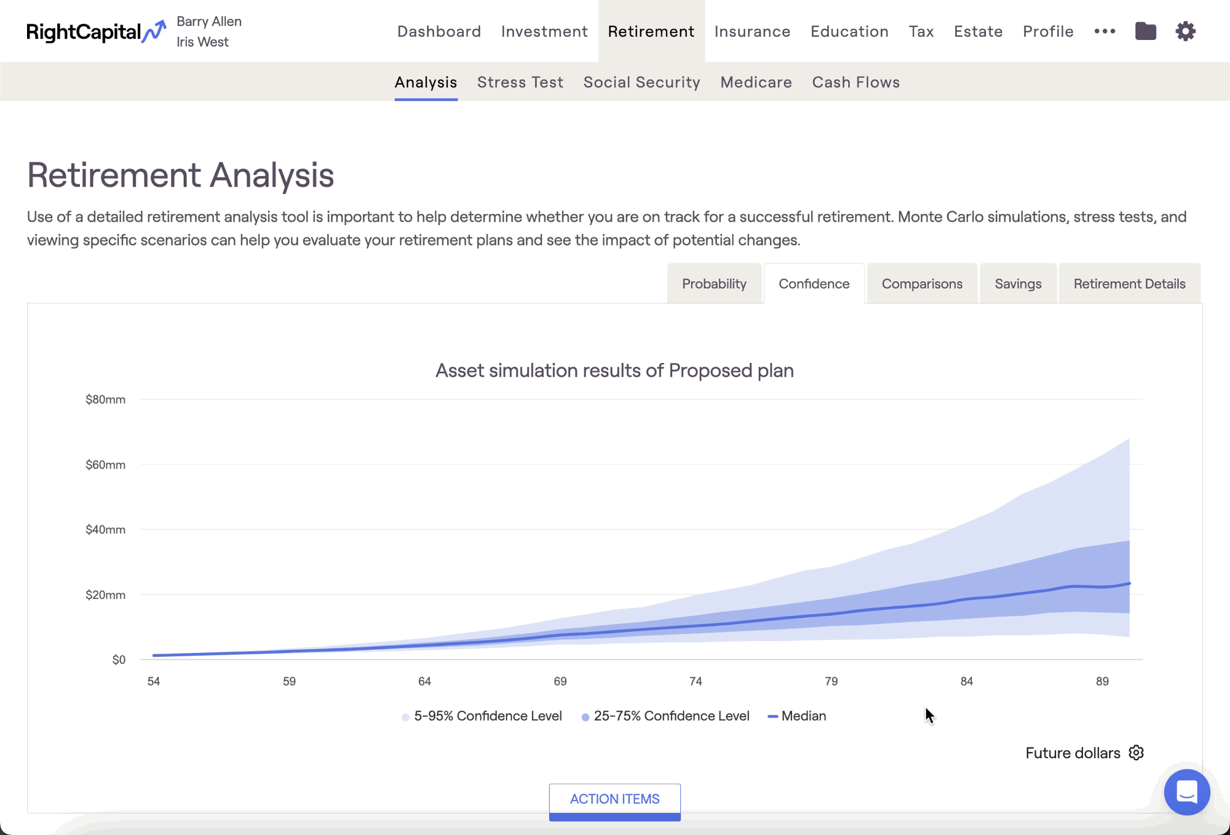Viewport: 1230px width, 835px height.
Task: Open the Savings tab
Action: pos(1018,284)
